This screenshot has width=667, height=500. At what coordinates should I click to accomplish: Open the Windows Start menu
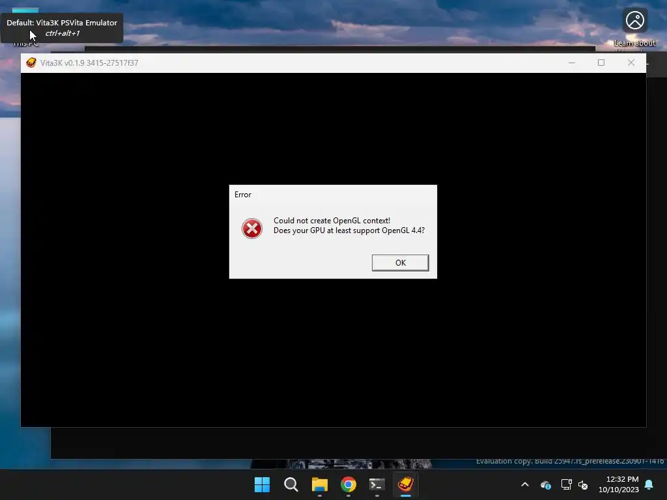[262, 484]
